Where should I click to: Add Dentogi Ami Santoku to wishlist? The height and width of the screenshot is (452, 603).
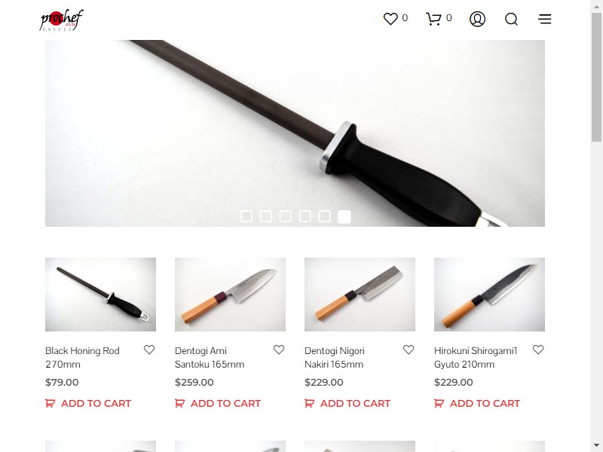[x=279, y=350]
